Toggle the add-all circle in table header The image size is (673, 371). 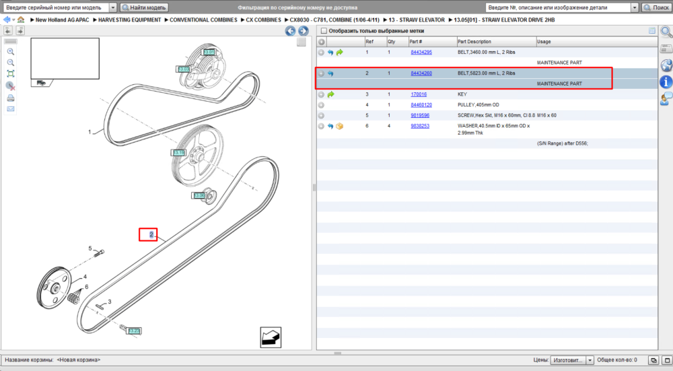tap(322, 42)
